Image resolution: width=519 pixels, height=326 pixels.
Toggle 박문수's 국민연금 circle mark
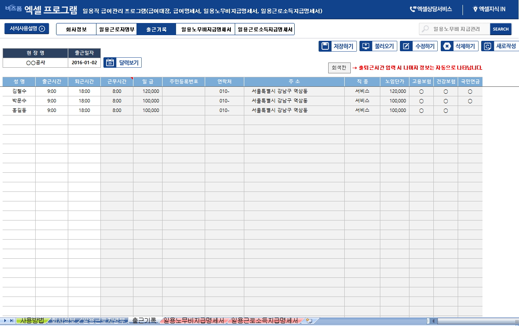pyautogui.click(x=470, y=101)
